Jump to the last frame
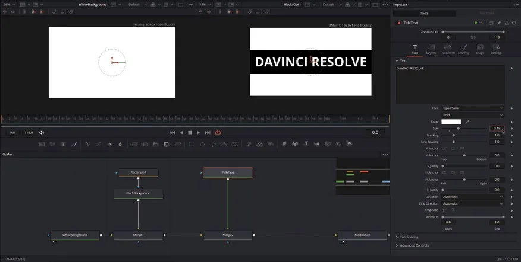Screen dimensions: 521x262 [208, 133]
